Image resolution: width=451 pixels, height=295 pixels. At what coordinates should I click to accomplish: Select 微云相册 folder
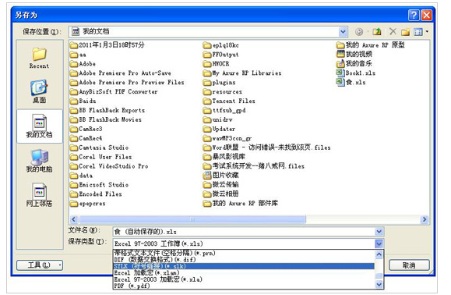point(220,194)
